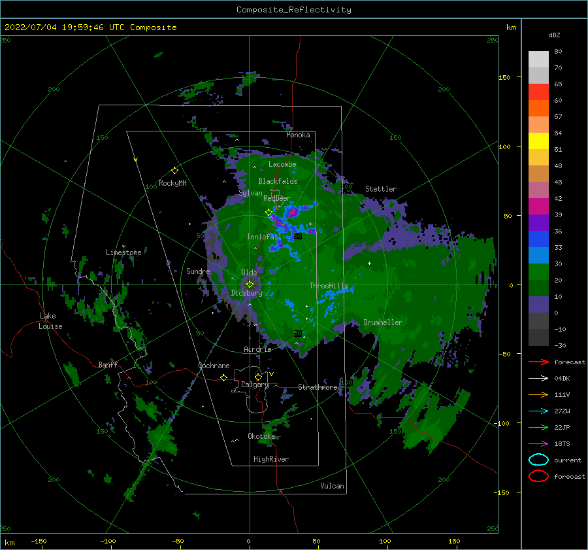
Task: Click the 80 dBZ color swatch
Action: (x=538, y=59)
